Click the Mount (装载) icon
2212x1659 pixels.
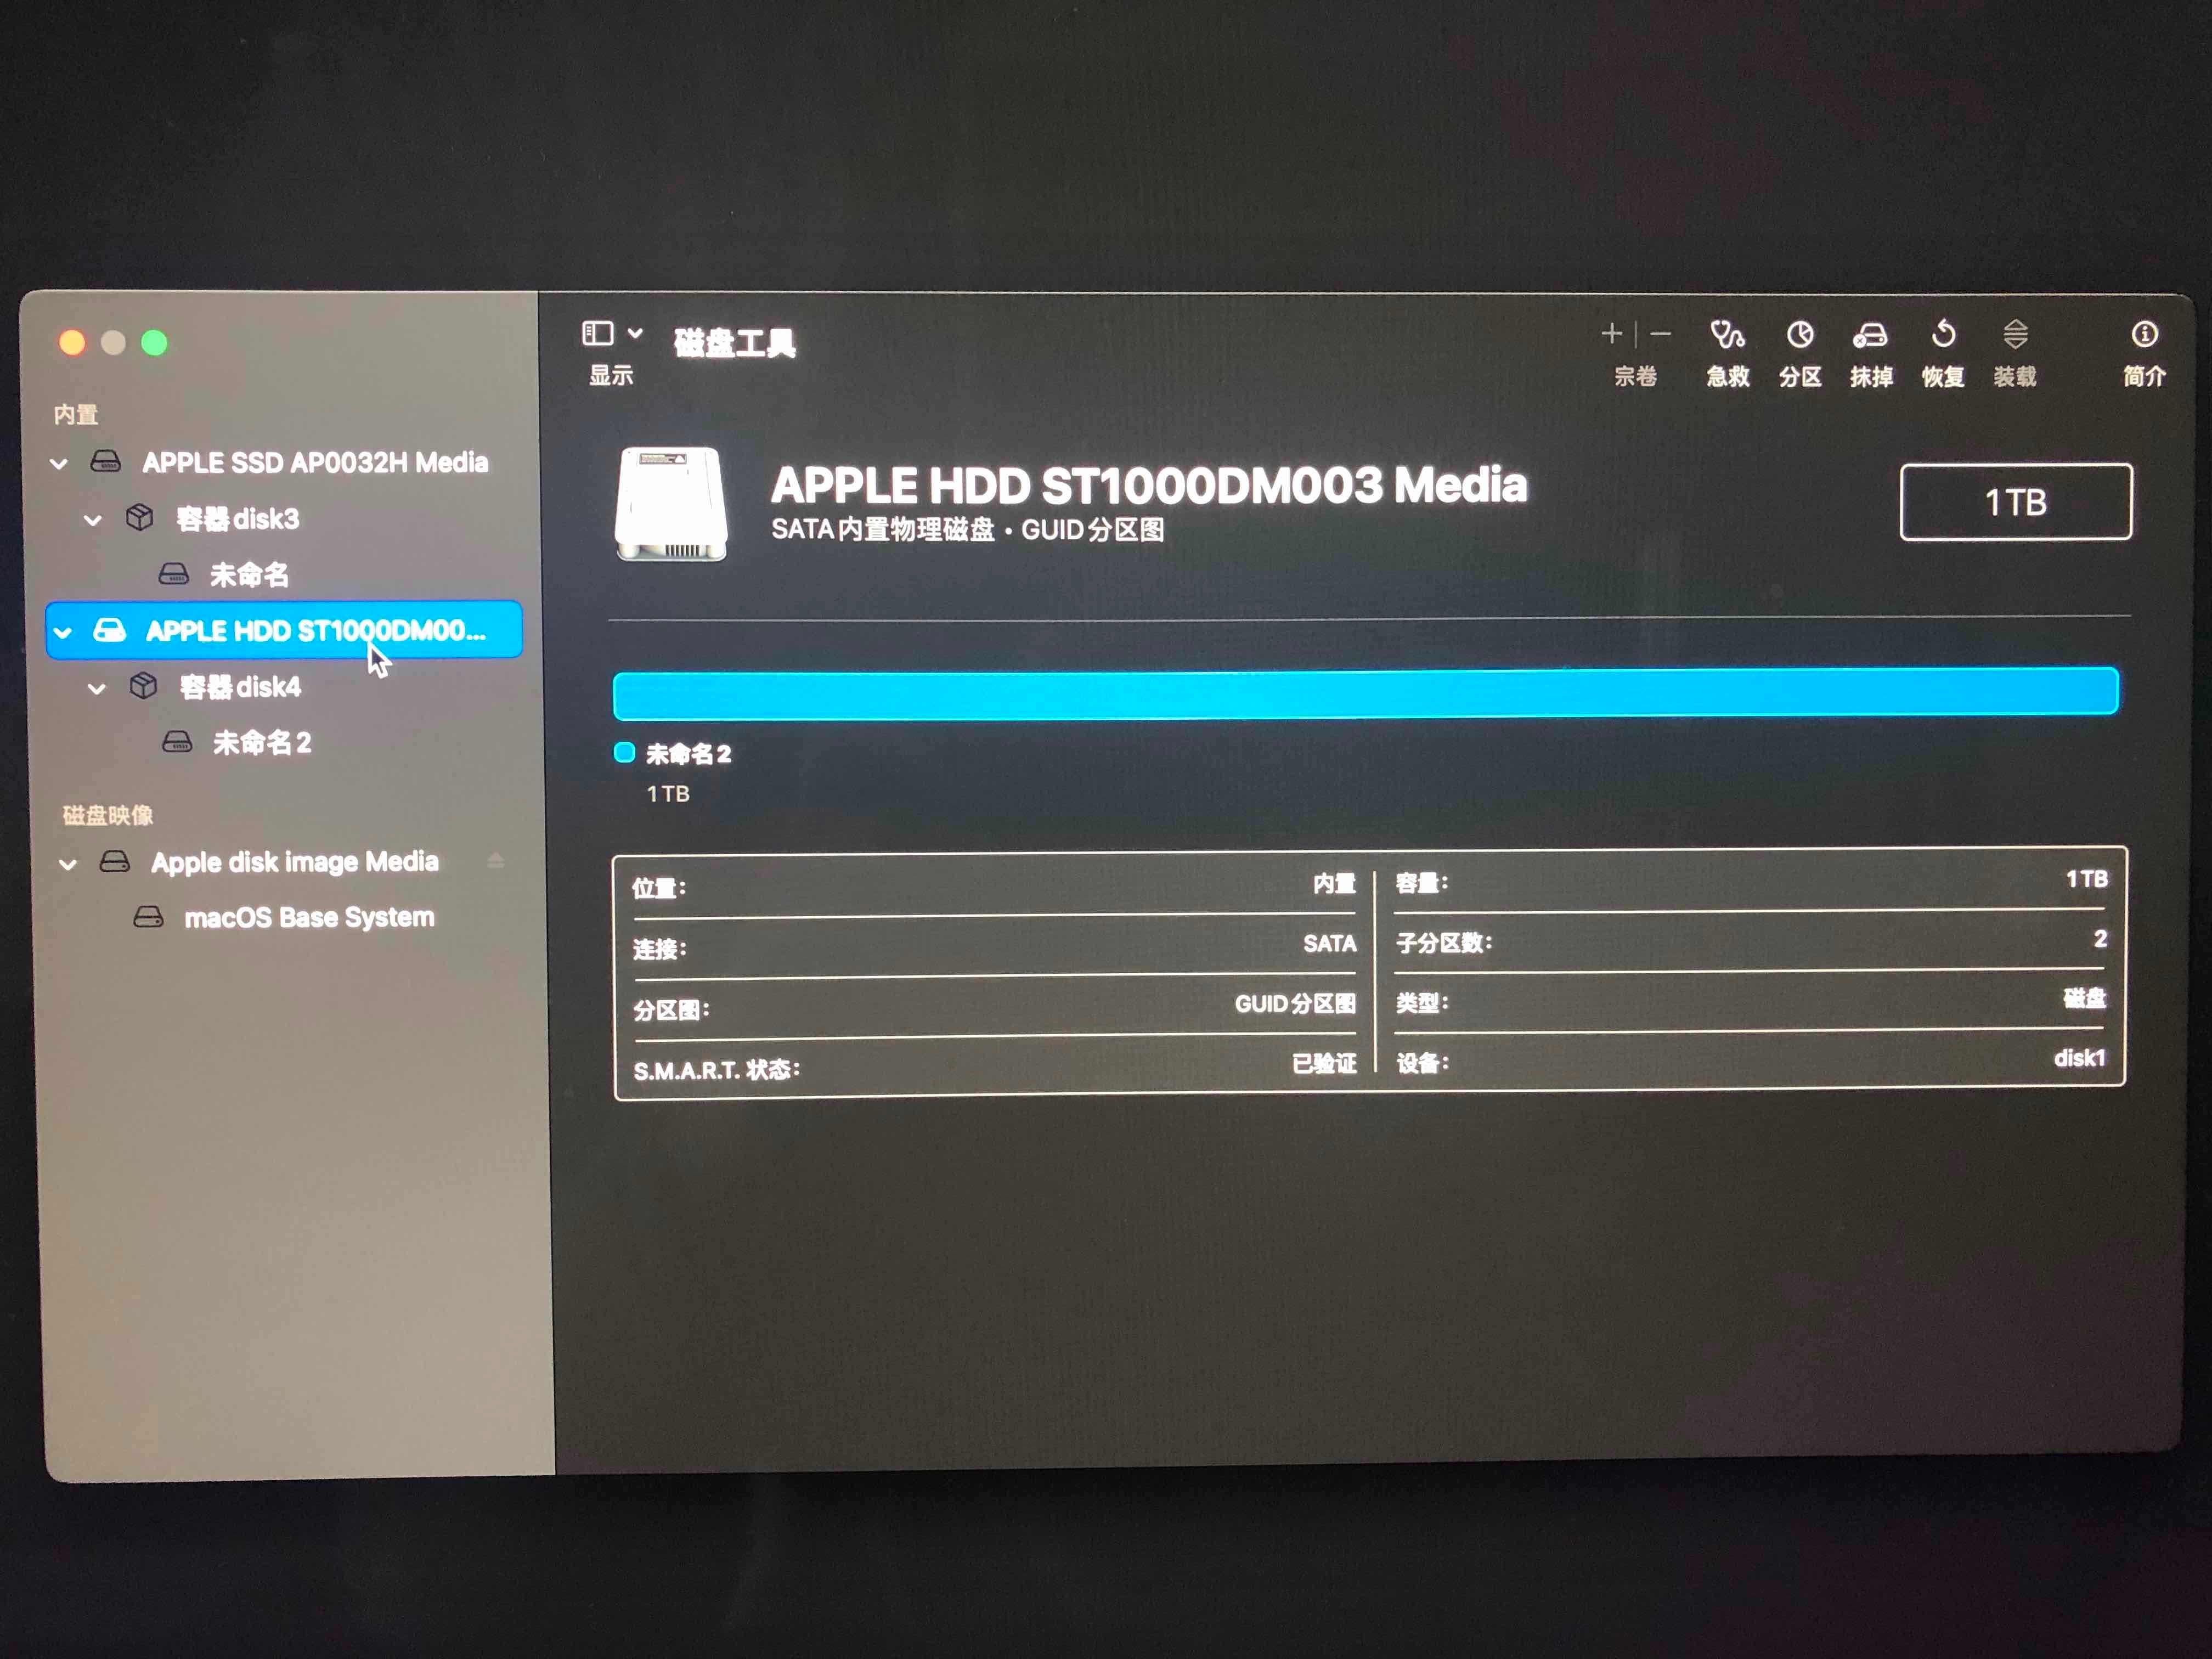2015,335
